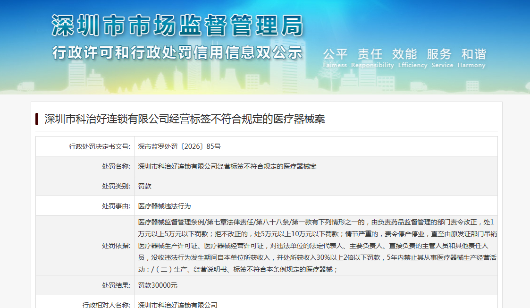
Task: Click the 深圳市市场监督管理局 banner title
Action: [x=178, y=26]
